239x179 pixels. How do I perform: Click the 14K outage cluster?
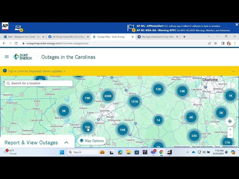[182, 91]
